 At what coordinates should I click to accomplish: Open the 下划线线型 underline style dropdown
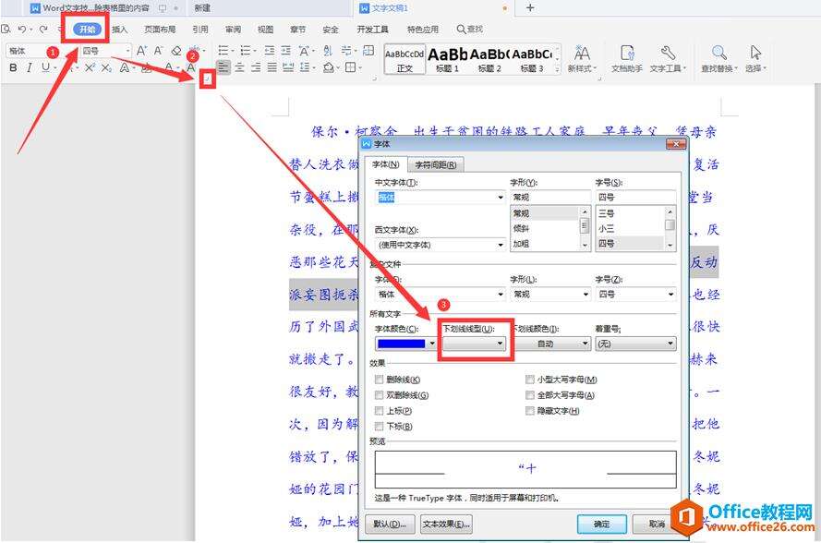coord(475,343)
